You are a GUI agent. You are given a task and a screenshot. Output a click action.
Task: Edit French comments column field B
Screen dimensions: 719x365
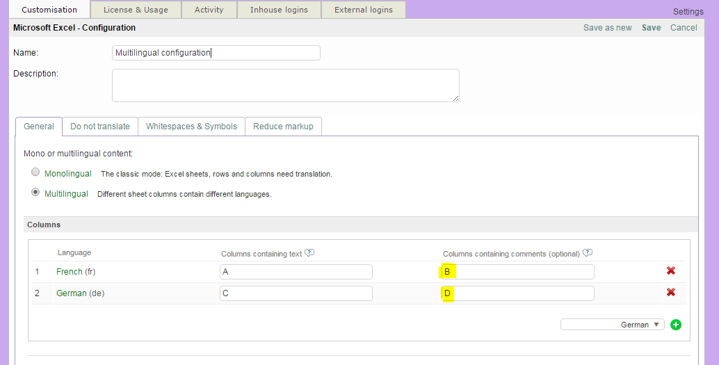[518, 271]
